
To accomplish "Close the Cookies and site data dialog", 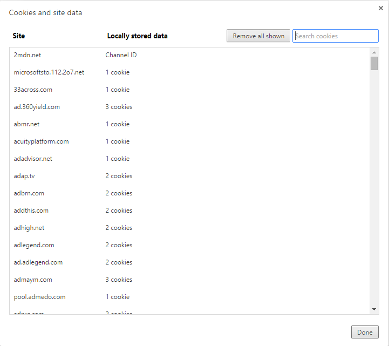I will coord(381,8).
